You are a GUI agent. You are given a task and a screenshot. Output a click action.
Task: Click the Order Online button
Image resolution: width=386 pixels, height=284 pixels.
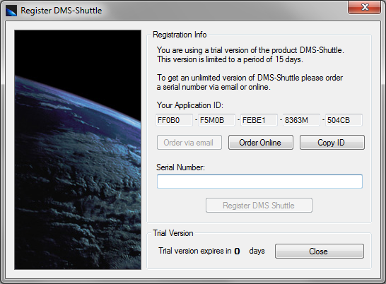[x=261, y=142]
